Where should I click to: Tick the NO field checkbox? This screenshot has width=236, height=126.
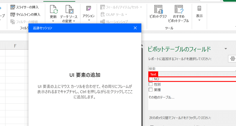pyautogui.click(x=151, y=79)
